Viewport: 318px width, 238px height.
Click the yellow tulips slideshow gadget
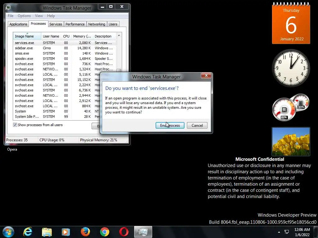click(x=291, y=141)
